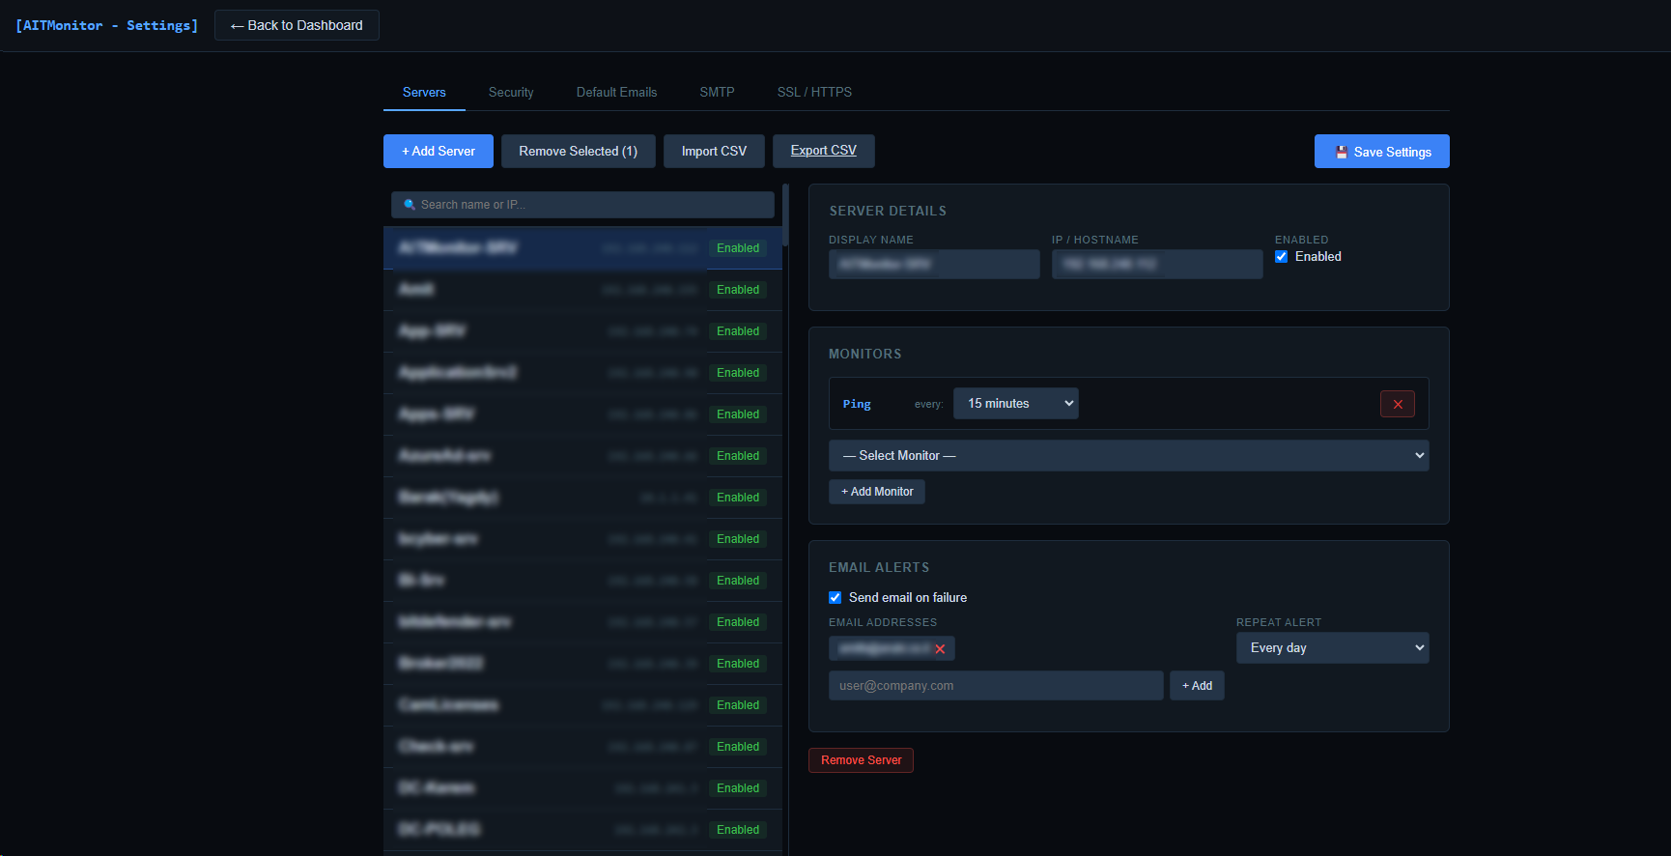Untick the server Enabled checkbox
This screenshot has height=856, width=1671.
1282,257
